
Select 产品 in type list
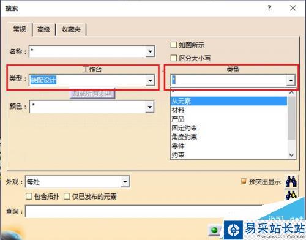click(x=229, y=119)
